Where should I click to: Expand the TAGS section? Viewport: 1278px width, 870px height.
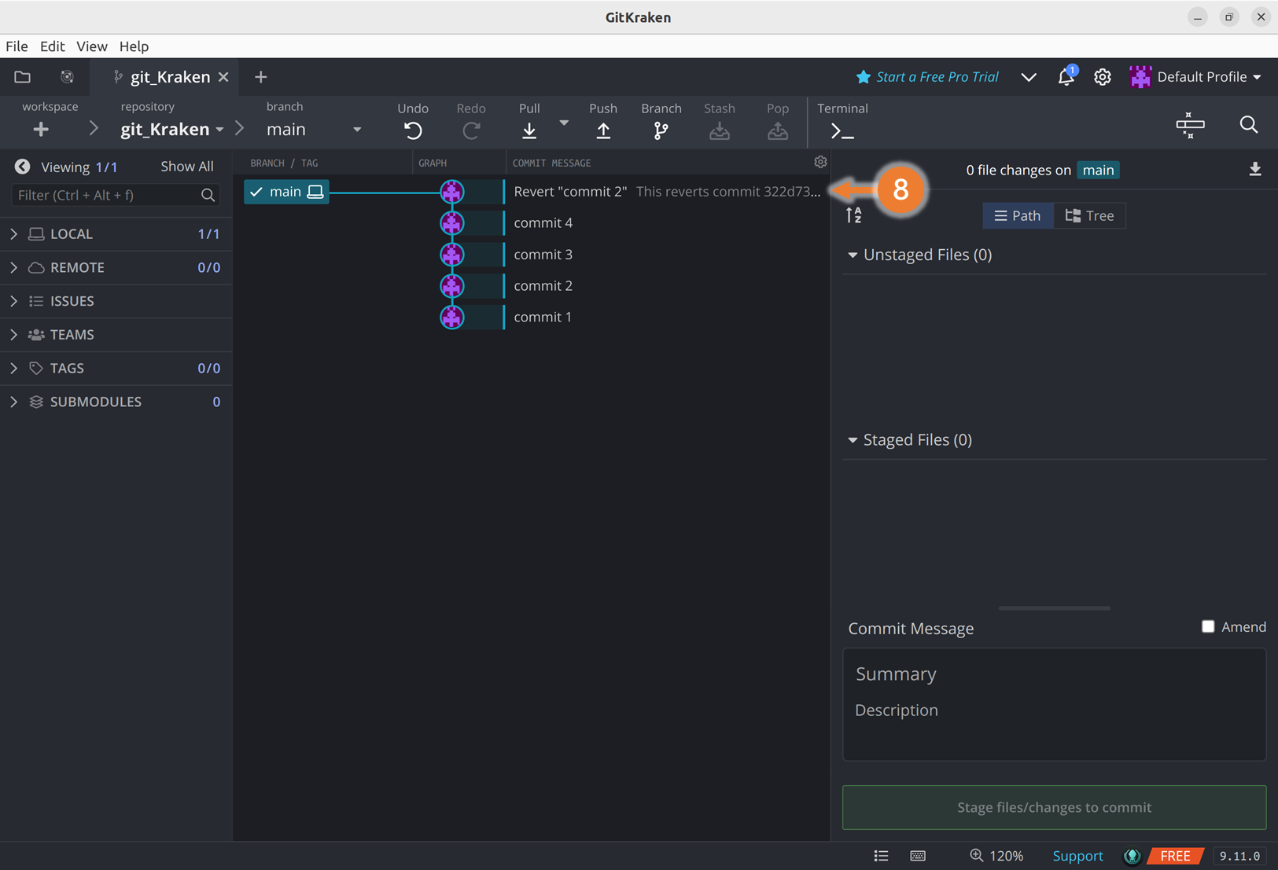click(x=13, y=368)
